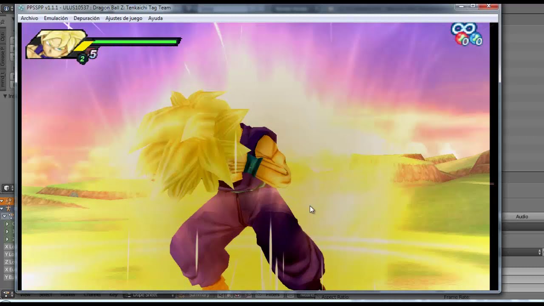Screen dimensions: 544x306
Task: Collapse the Ins panel triangle in Blender
Action: [5, 96]
